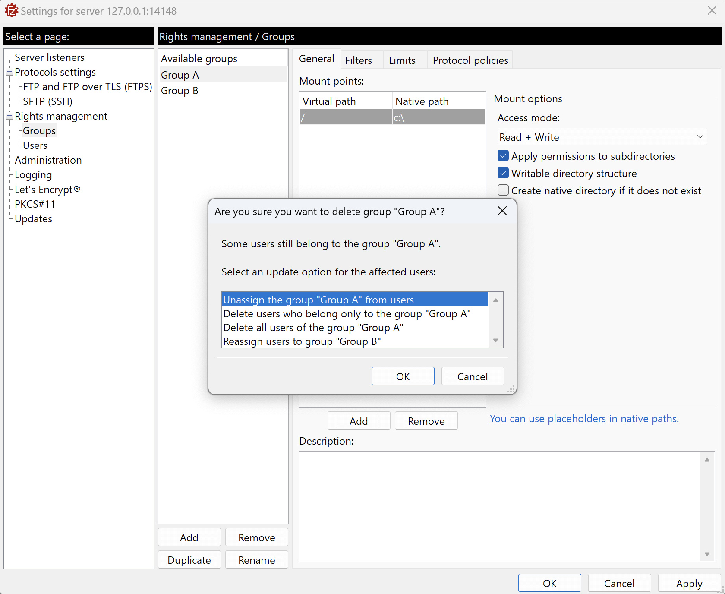Enable Create native directory if missing
The image size is (725, 594).
pyautogui.click(x=503, y=190)
